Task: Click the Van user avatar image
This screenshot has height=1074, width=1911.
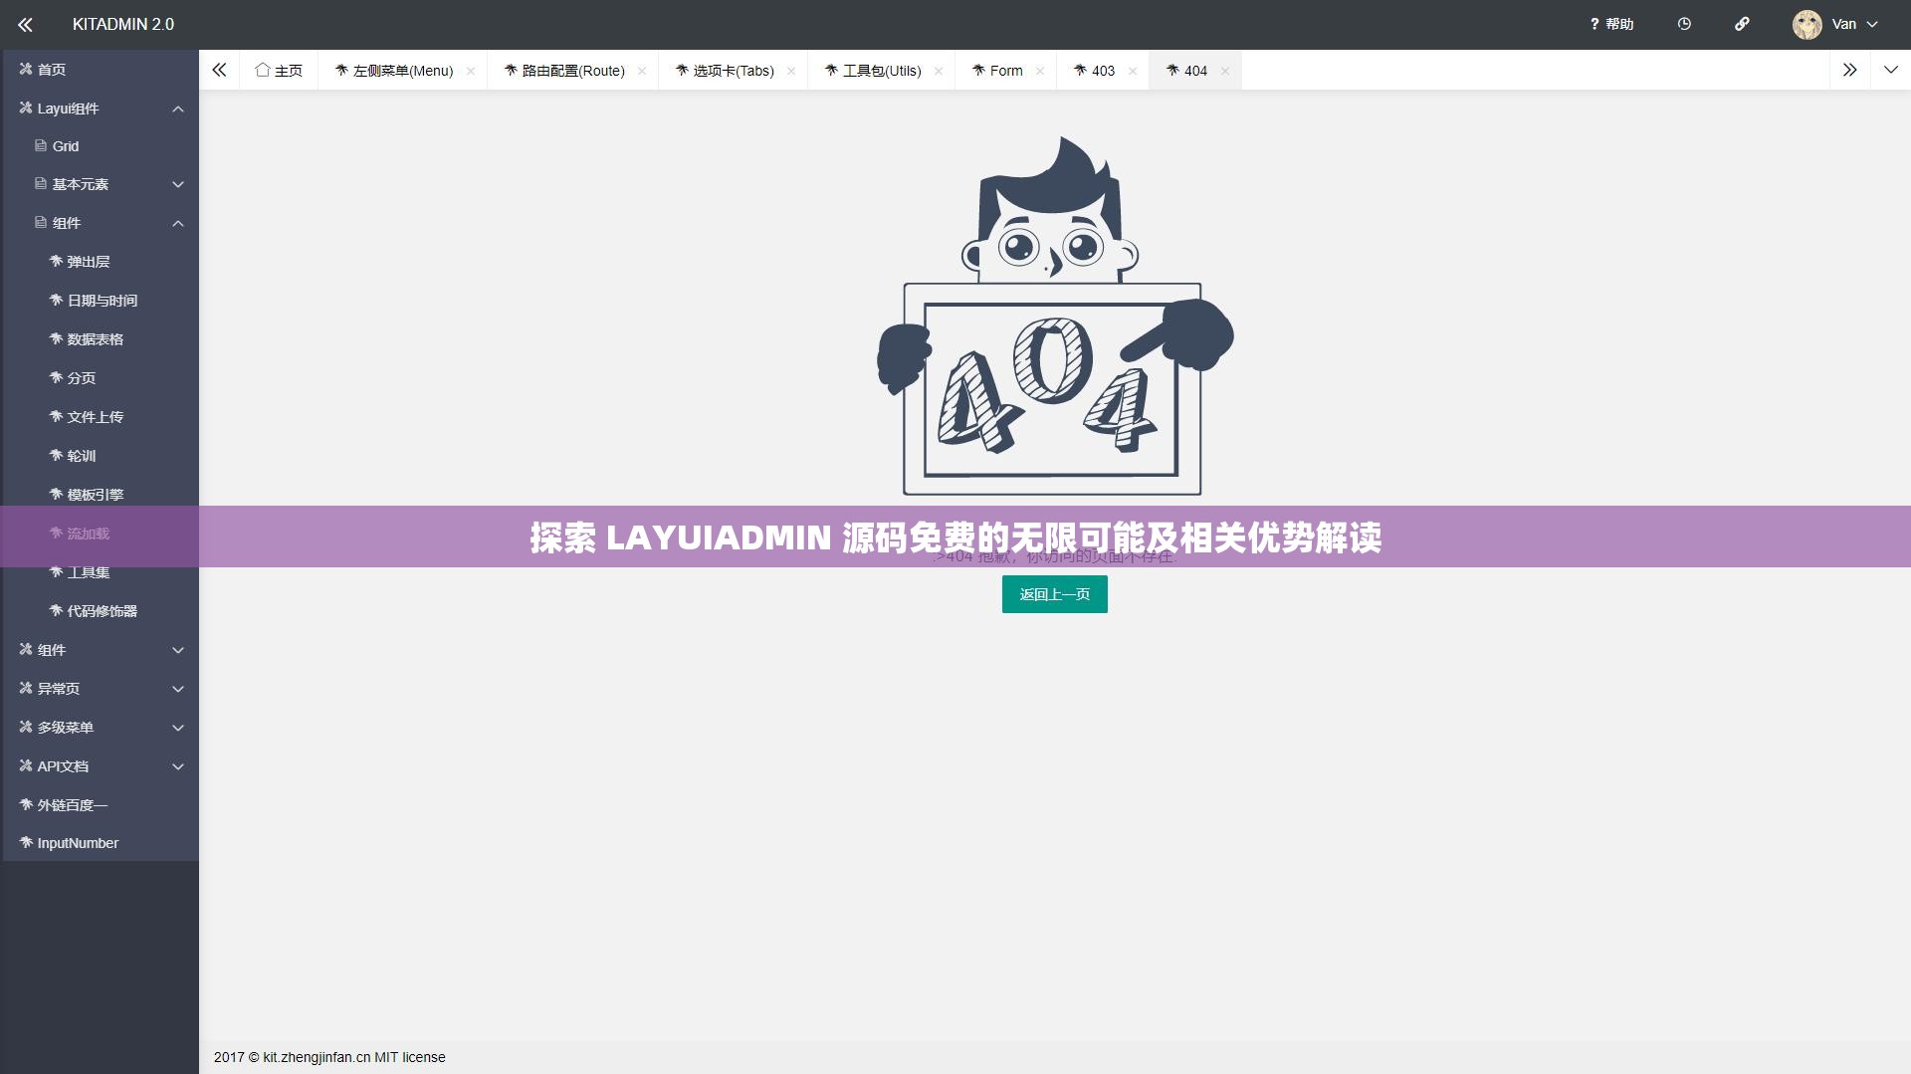Action: (1806, 24)
